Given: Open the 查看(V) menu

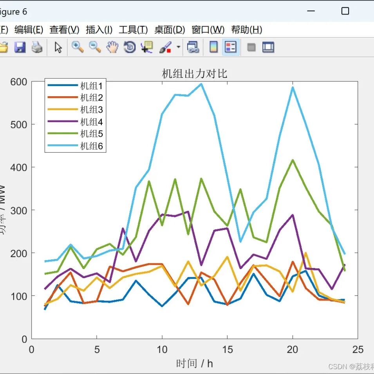Looking at the screenshot, I should [64, 30].
